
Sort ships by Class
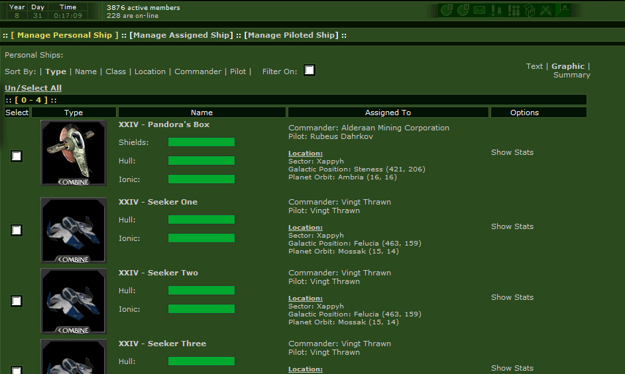(115, 71)
